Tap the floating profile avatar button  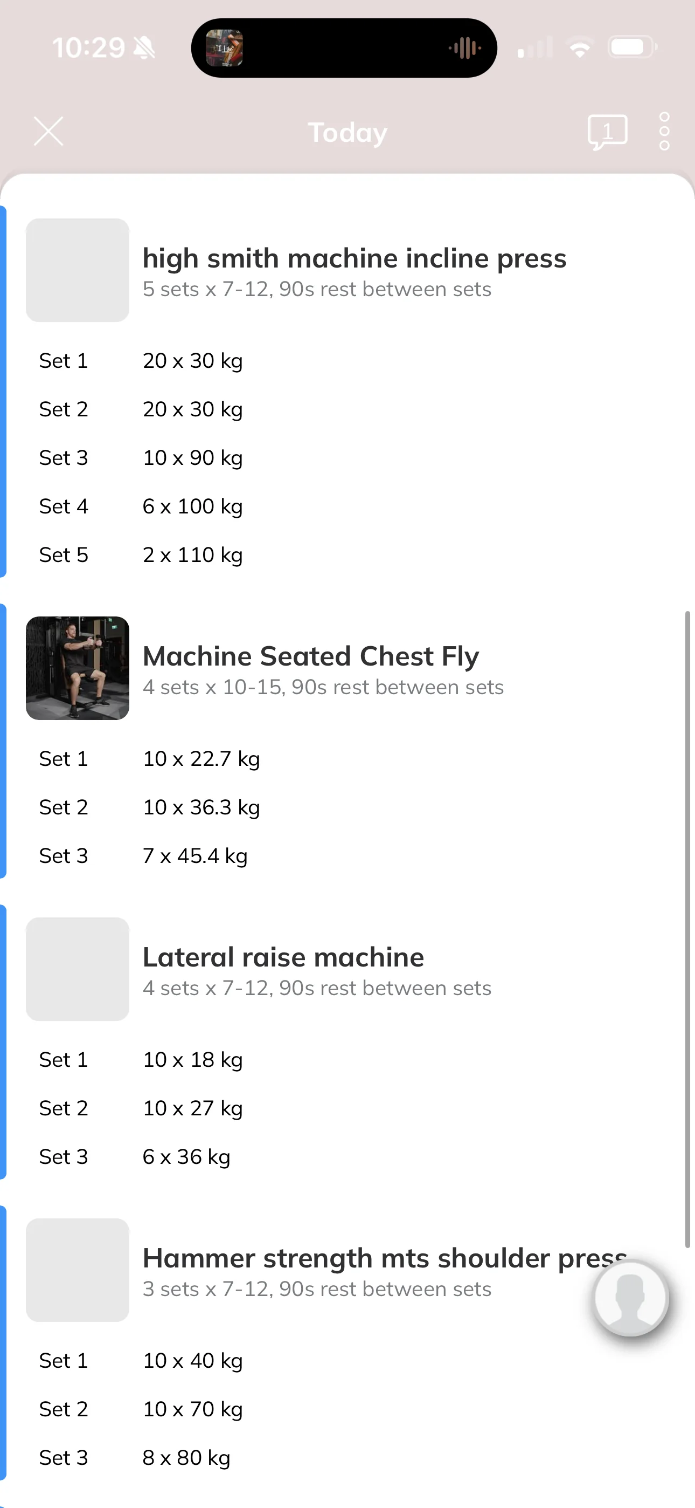click(x=631, y=1298)
